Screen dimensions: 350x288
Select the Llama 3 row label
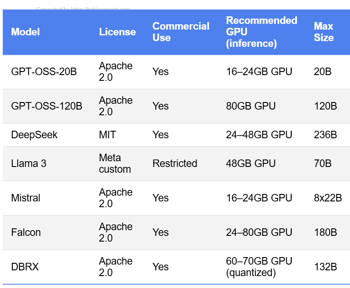tap(28, 163)
